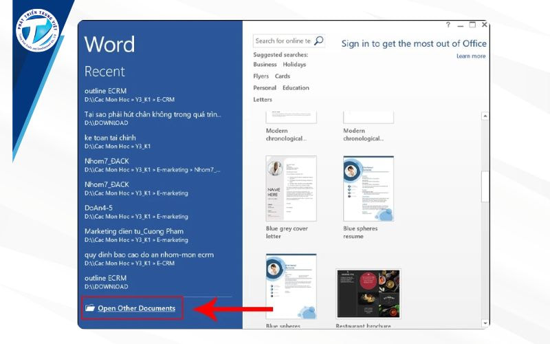Image resolution: width=550 pixels, height=344 pixels.
Task: Choose the Blue spheres resume template
Action: [x=368, y=188]
